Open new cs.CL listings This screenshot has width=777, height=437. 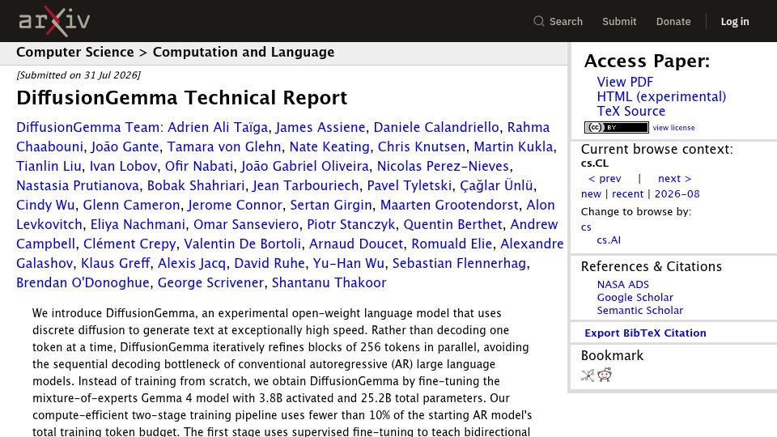pyautogui.click(x=591, y=193)
